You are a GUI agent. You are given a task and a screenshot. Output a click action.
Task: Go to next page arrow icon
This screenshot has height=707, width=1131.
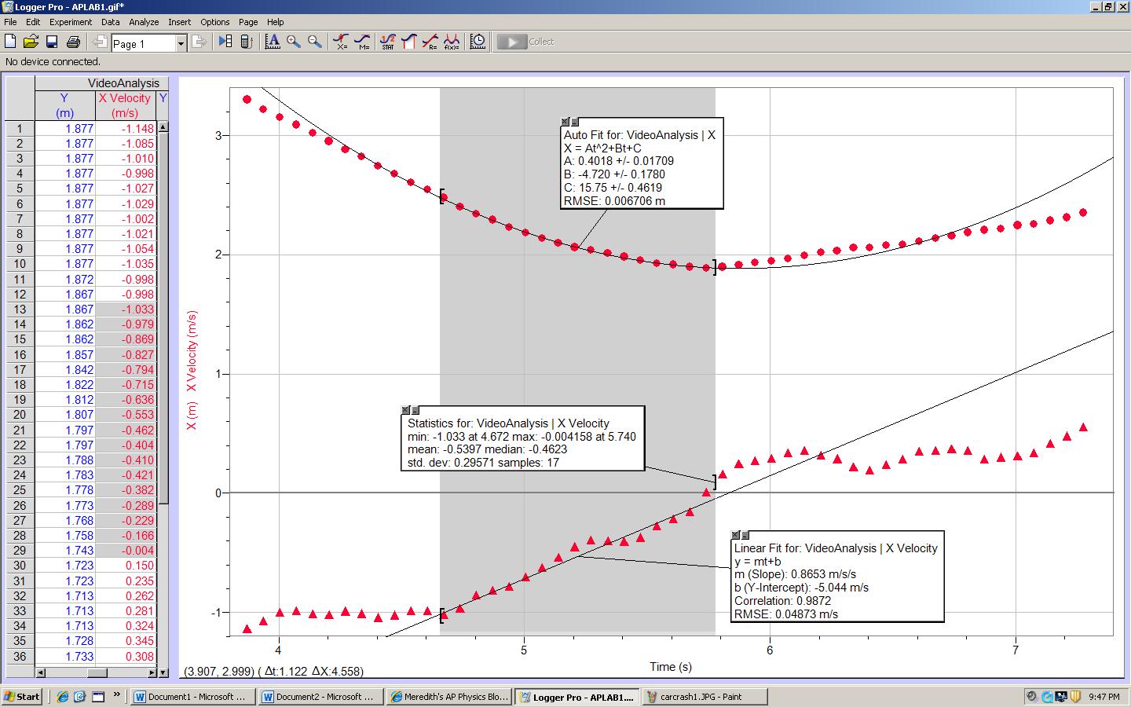pos(199,42)
